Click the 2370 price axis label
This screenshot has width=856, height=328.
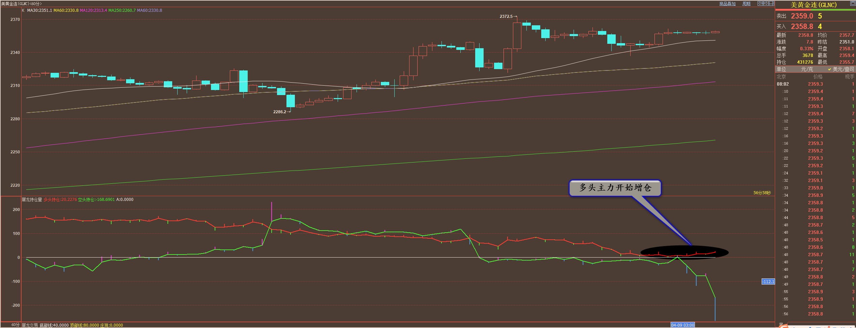(x=15, y=20)
